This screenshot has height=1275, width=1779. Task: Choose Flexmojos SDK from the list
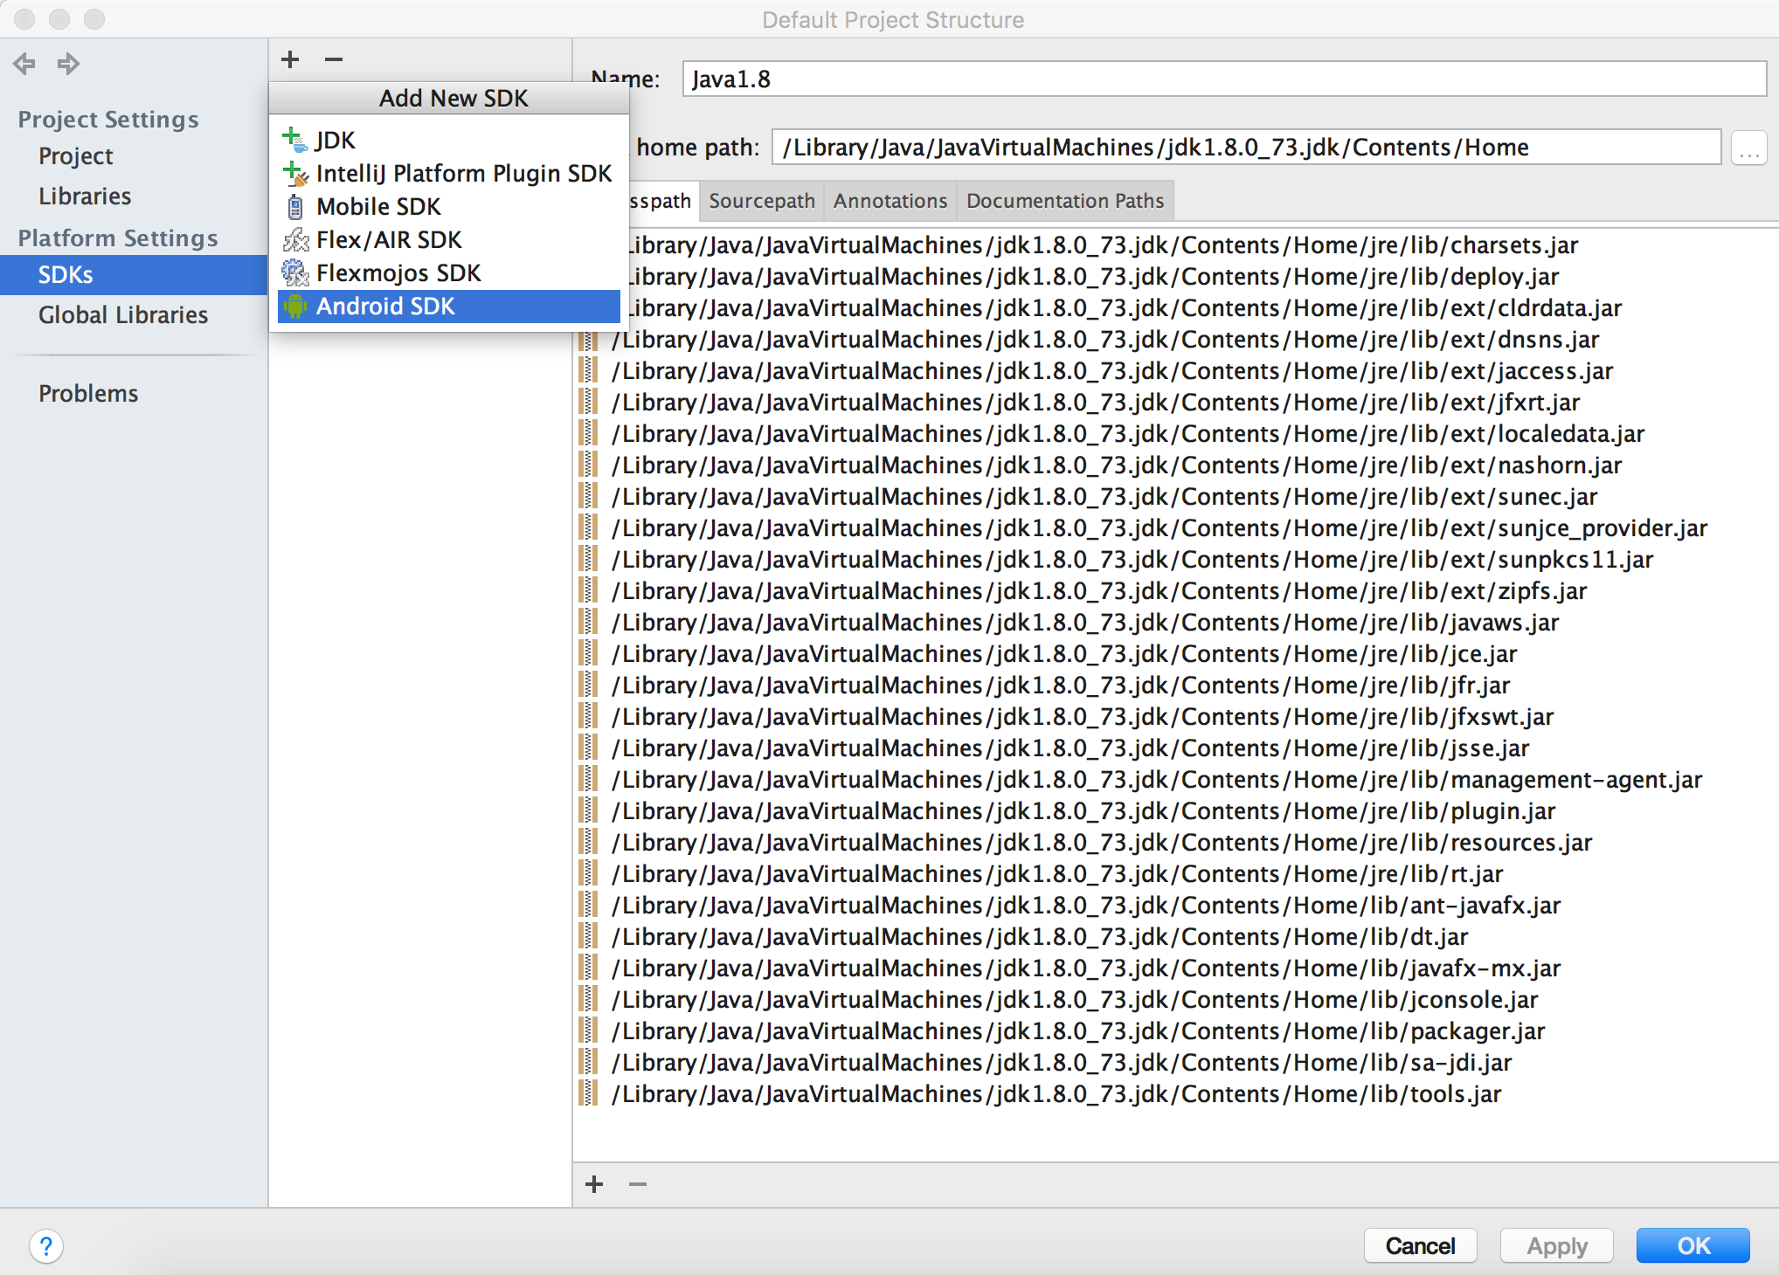[x=398, y=272]
